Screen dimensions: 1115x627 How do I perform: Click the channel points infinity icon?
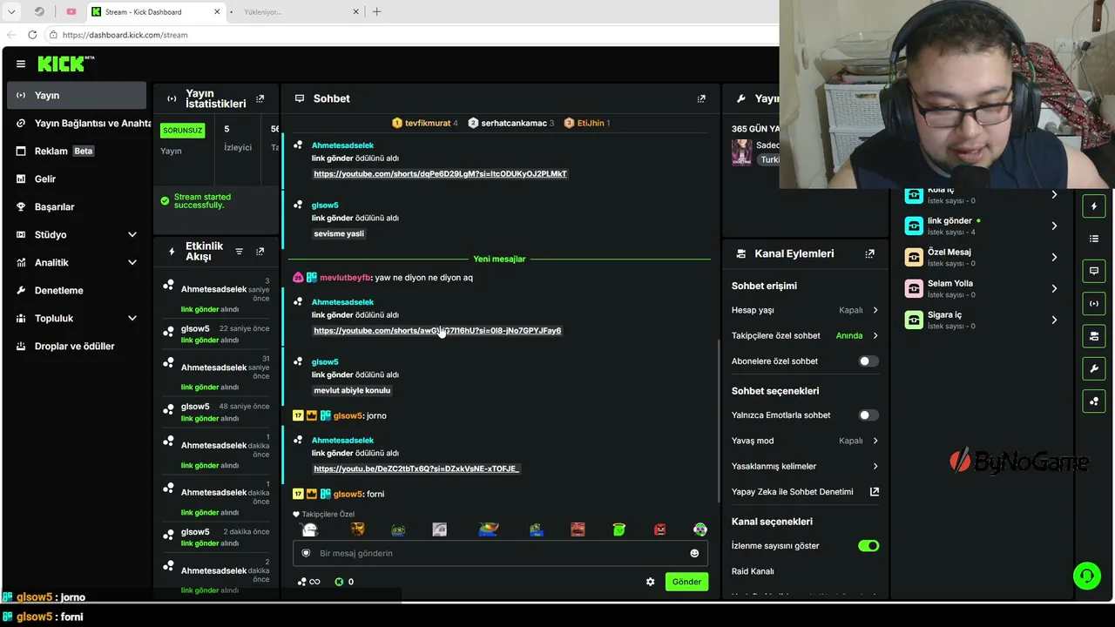click(x=314, y=582)
